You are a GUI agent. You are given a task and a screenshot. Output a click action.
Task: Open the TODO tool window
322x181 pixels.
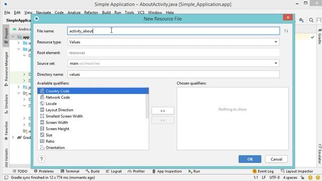point(20,171)
